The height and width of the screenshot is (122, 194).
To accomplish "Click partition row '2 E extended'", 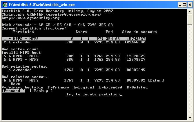I will click(75, 42).
